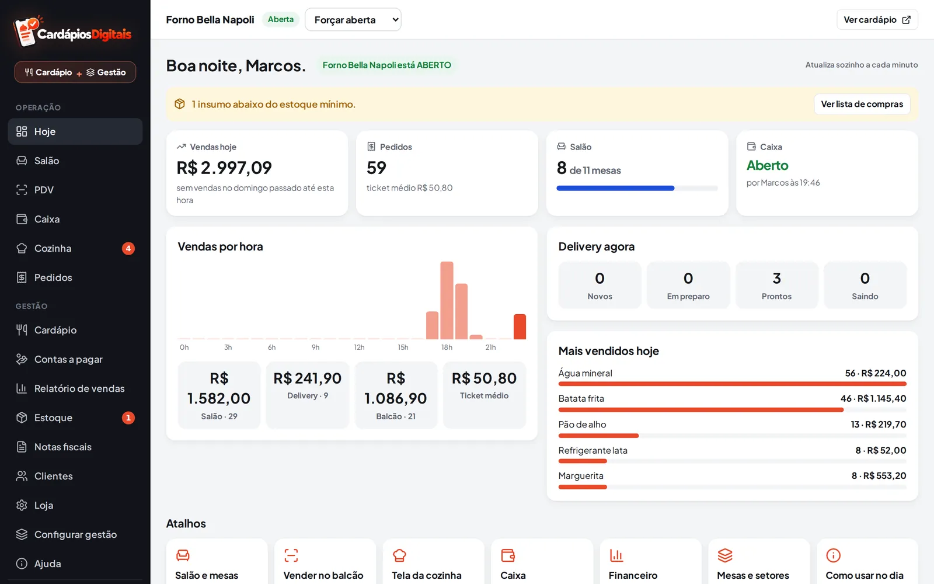Image resolution: width=934 pixels, height=584 pixels.
Task: Click the Marguerita row in Mais vendidos
Action: coord(732,480)
